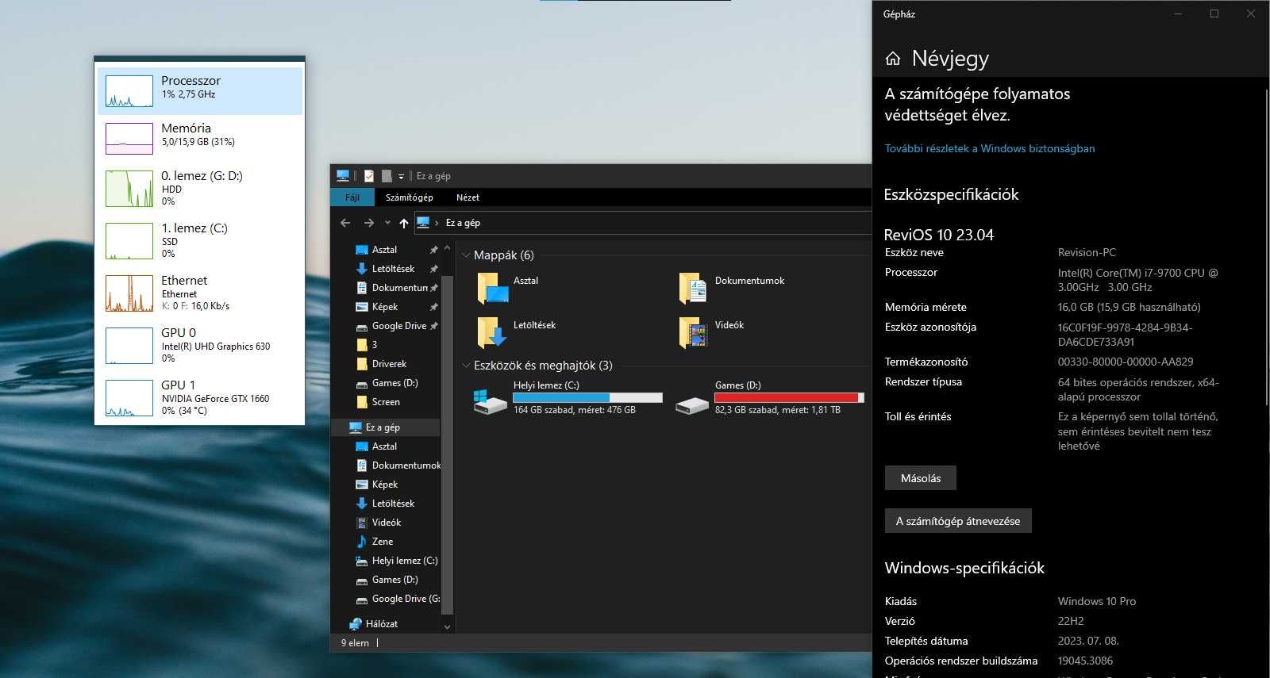Select the Asztal folder icon in Mappák
This screenshot has height=678, width=1270.
tap(492, 288)
